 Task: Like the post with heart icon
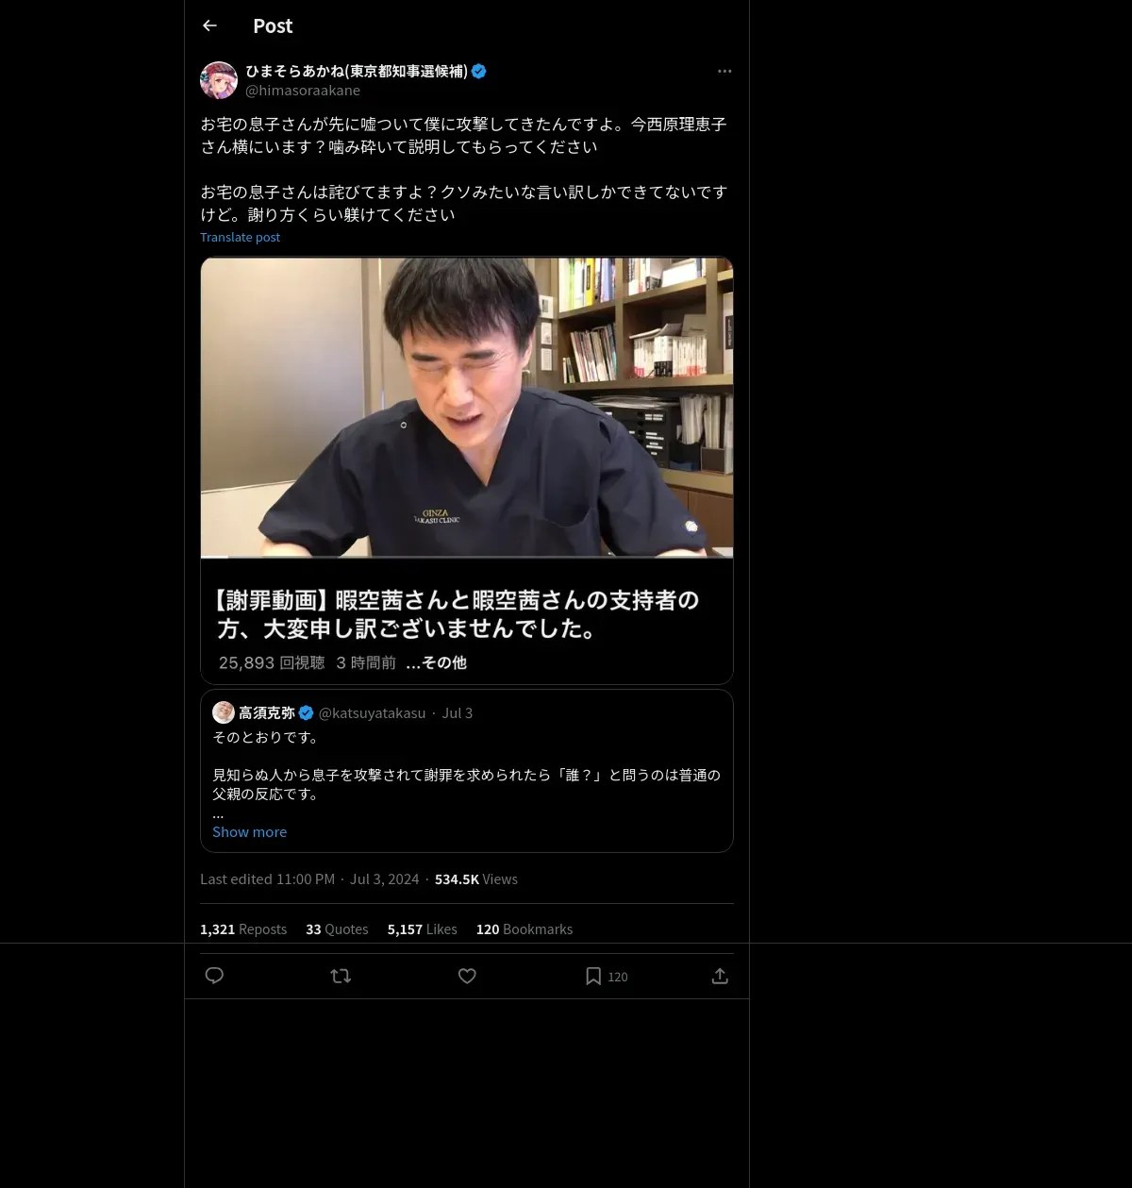pos(467,976)
